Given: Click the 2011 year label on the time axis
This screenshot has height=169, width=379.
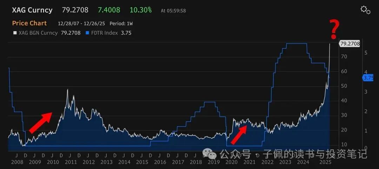Looking at the screenshot, I should tap(71, 162).
